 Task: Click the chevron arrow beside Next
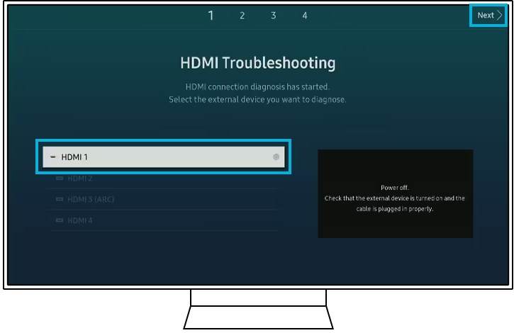click(499, 15)
